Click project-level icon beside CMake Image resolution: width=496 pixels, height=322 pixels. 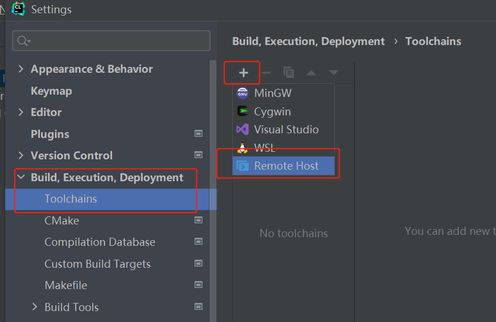pyautogui.click(x=198, y=220)
